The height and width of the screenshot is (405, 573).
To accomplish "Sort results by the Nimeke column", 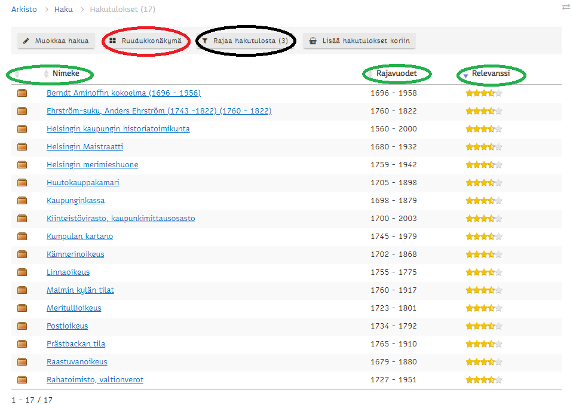I will tap(65, 73).
